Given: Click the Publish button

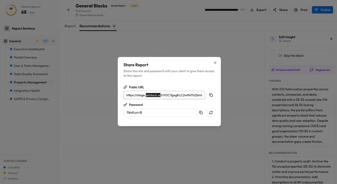Looking at the screenshot, I should coord(322,10).
